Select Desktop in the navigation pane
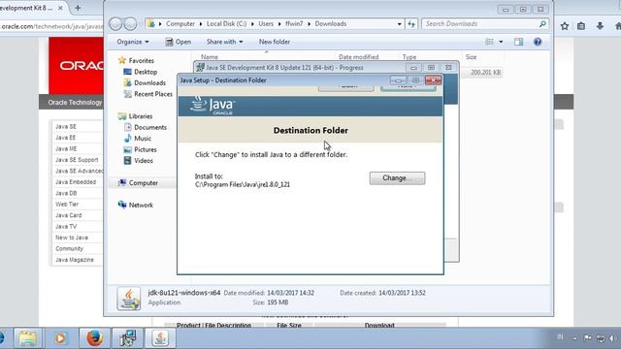Screen dimensions: 621x349 146,72
